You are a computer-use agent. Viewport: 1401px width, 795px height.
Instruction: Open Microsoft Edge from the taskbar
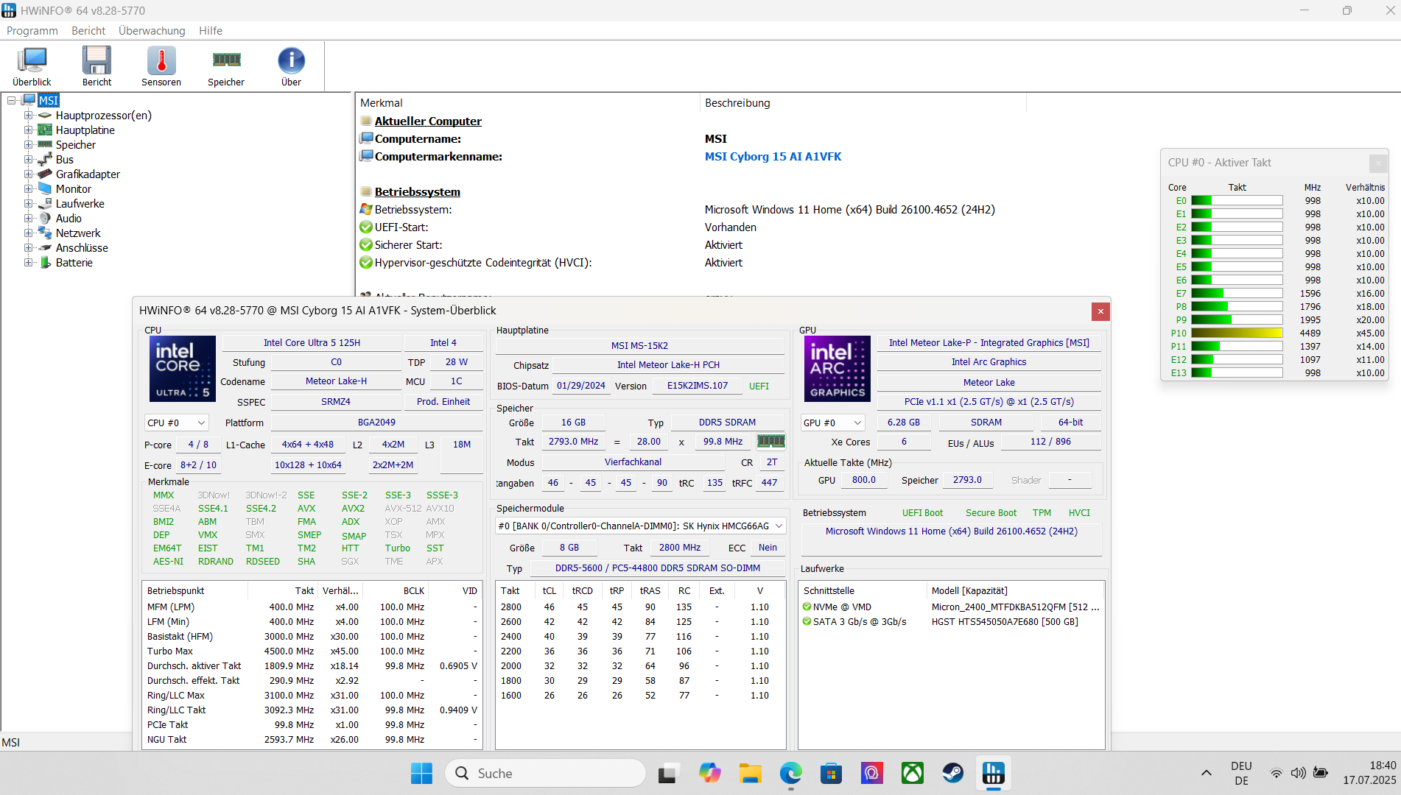tap(790, 773)
